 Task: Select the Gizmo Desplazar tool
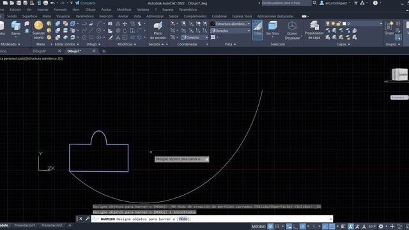click(292, 31)
